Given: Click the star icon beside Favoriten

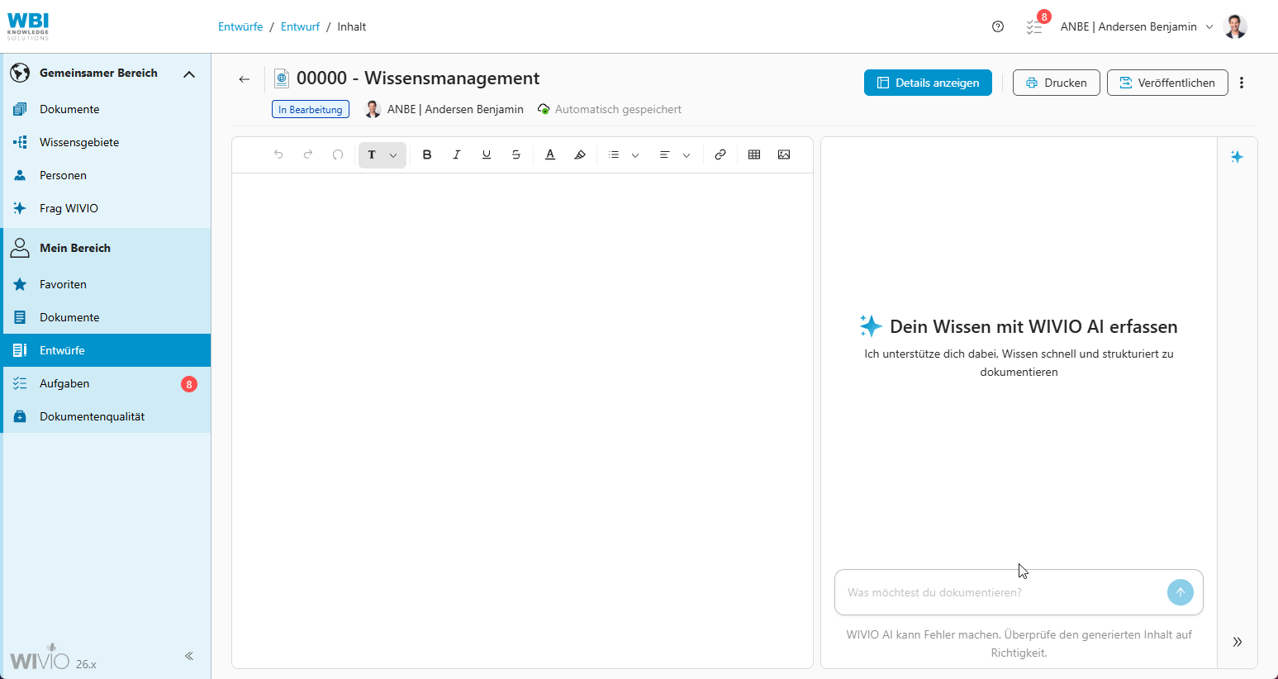Looking at the screenshot, I should click(20, 284).
